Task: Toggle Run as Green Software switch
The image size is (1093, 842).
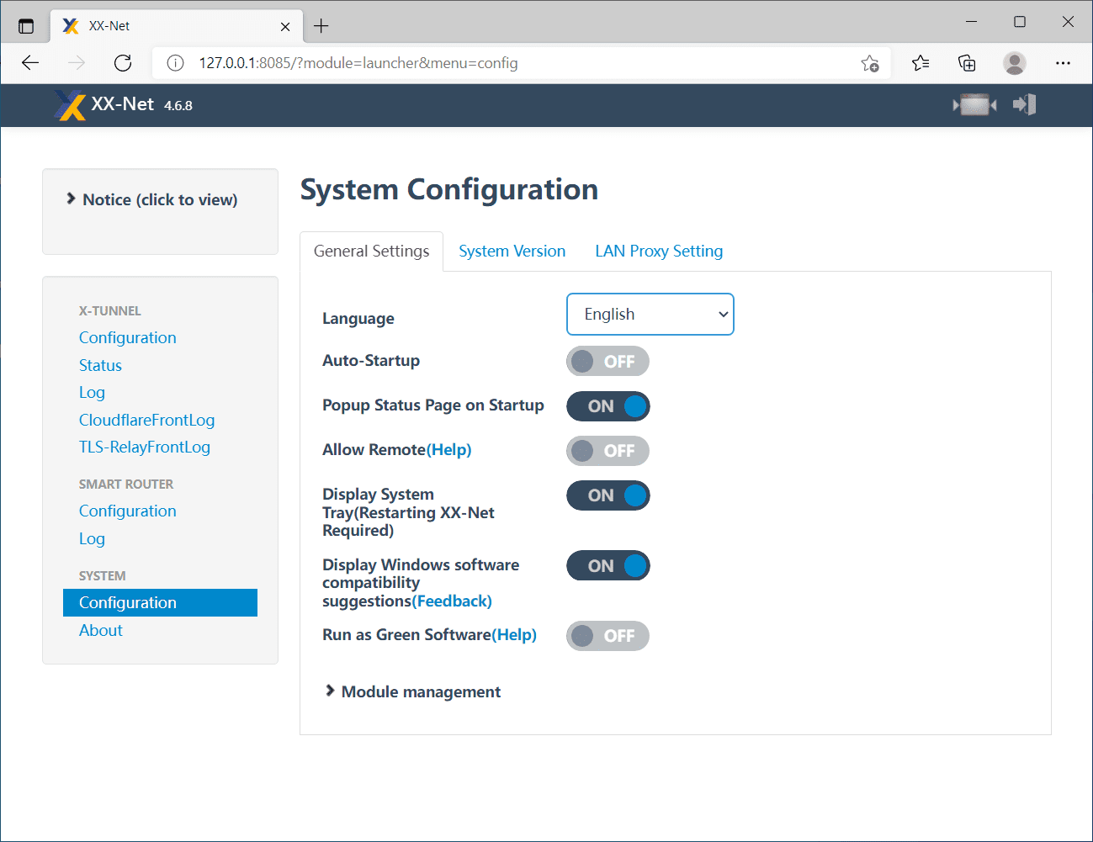Action: [x=608, y=636]
